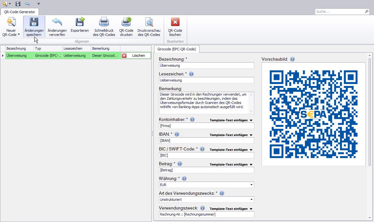Click QR-Code löschen in ribbon
The image size is (374, 222).
click(x=175, y=27)
